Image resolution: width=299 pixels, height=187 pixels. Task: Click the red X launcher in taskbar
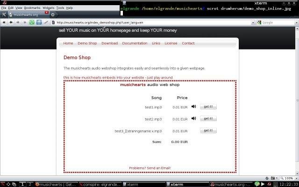click(3, 184)
